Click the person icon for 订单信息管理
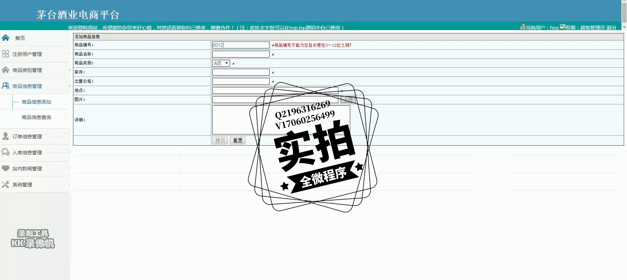 6,136
